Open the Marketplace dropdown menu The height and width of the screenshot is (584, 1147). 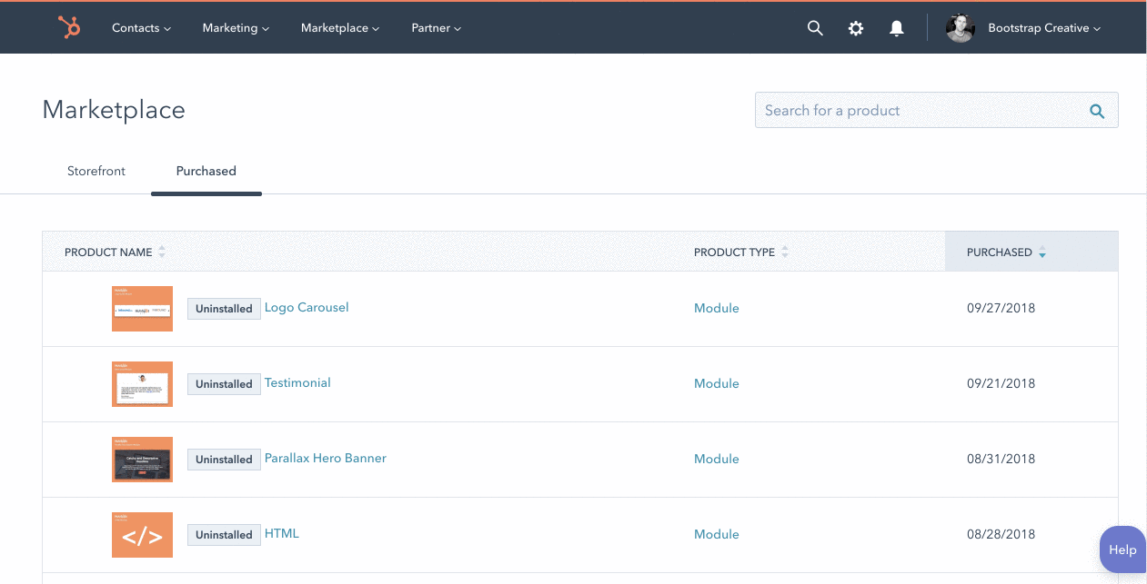(x=340, y=28)
